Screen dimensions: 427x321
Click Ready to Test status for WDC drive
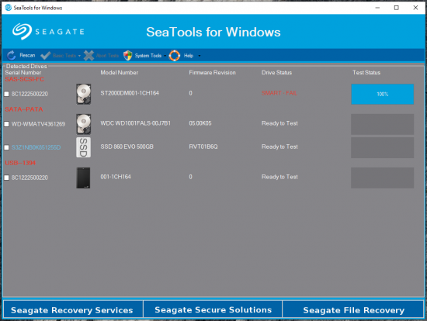pyautogui.click(x=279, y=123)
